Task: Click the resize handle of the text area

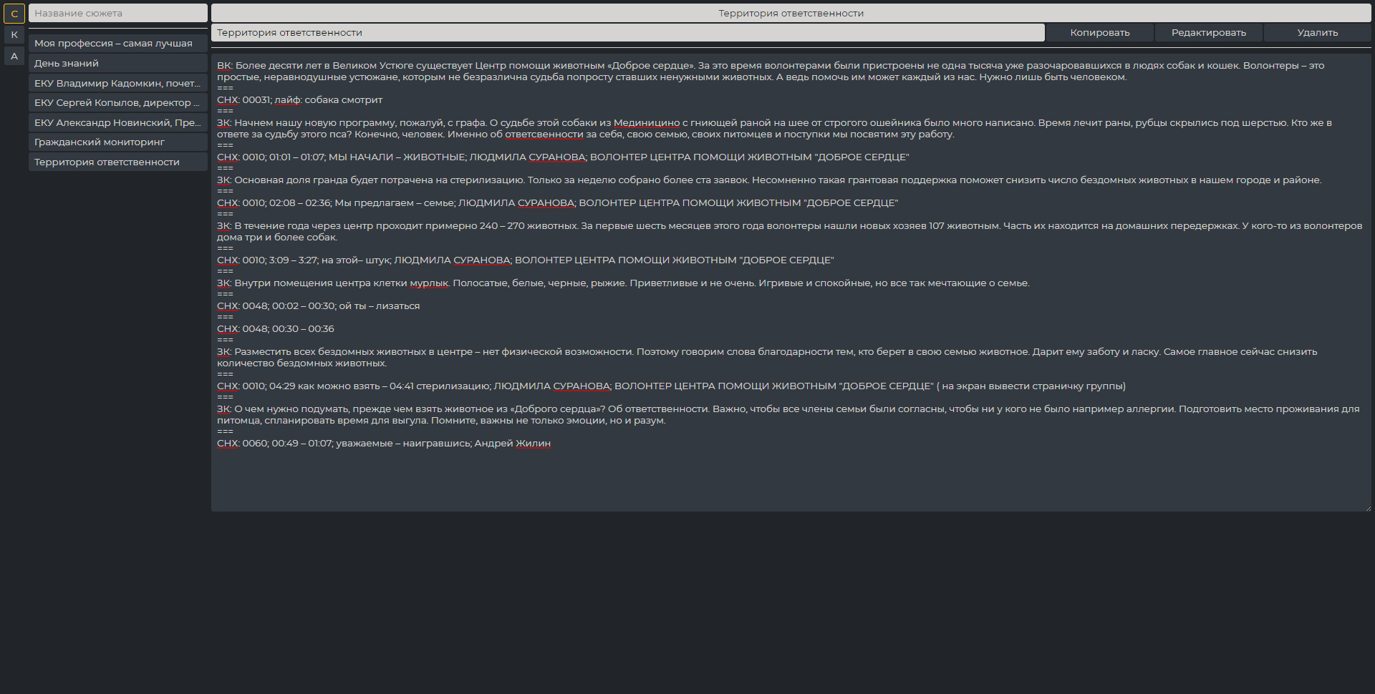Action: click(1367, 508)
